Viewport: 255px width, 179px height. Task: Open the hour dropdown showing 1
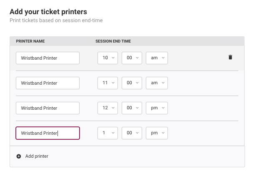coord(107,133)
